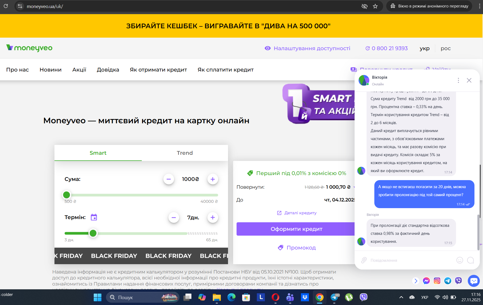Image resolution: width=483 pixels, height=305 pixels.
Task: Open Opera browser from the taskbar
Action: point(275,297)
